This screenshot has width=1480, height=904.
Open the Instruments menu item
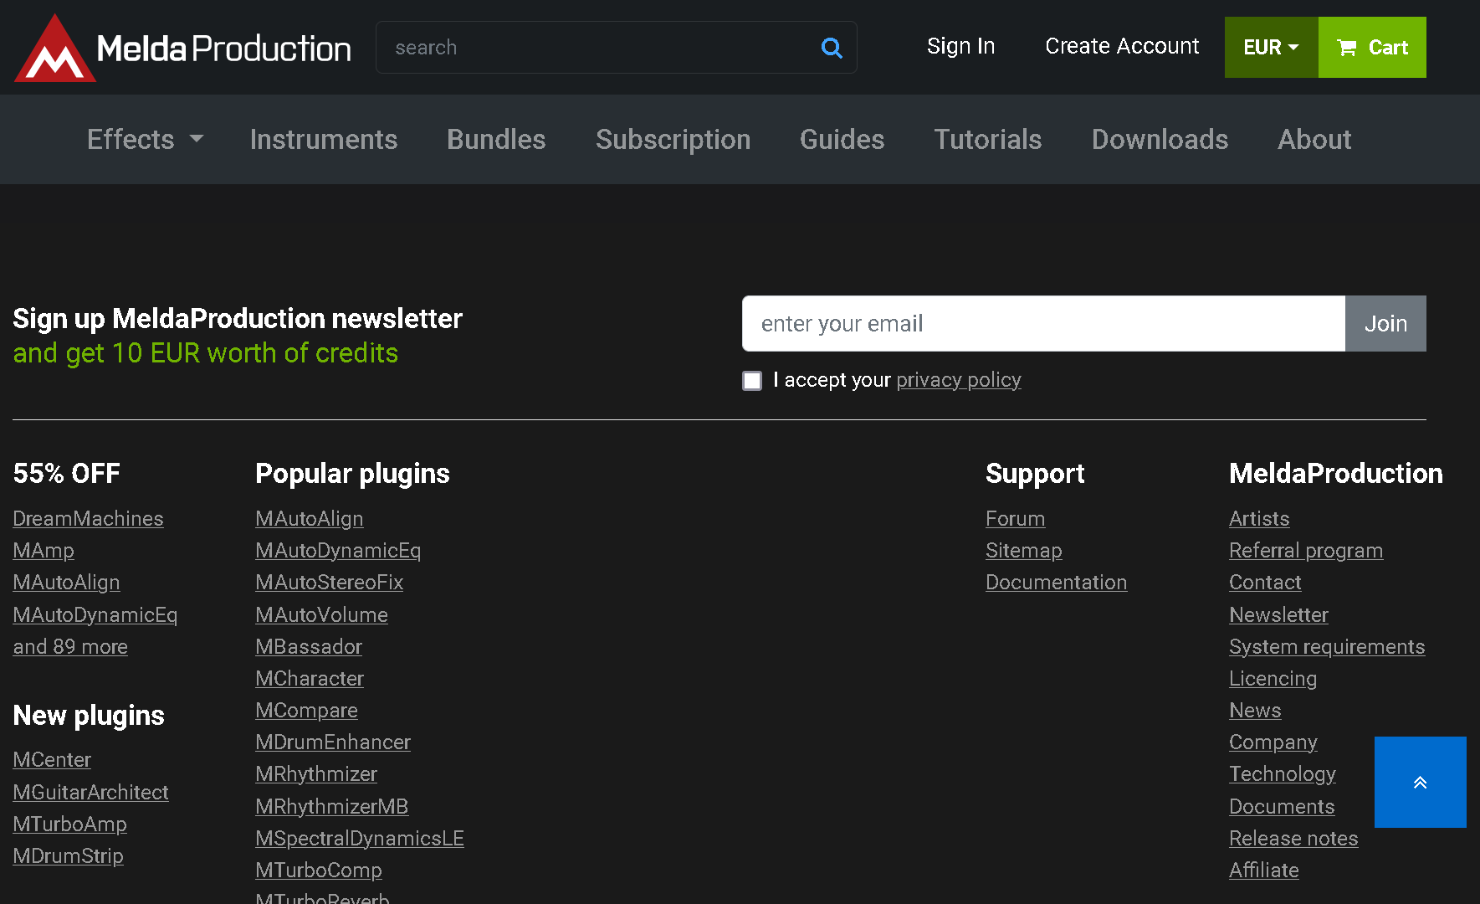pyautogui.click(x=324, y=139)
